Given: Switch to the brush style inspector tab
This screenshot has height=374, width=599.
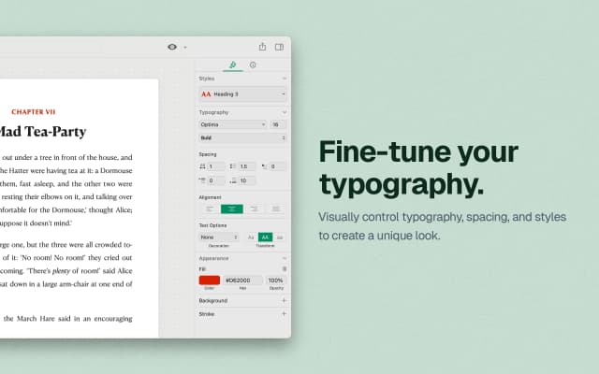Looking at the screenshot, I should tap(233, 65).
